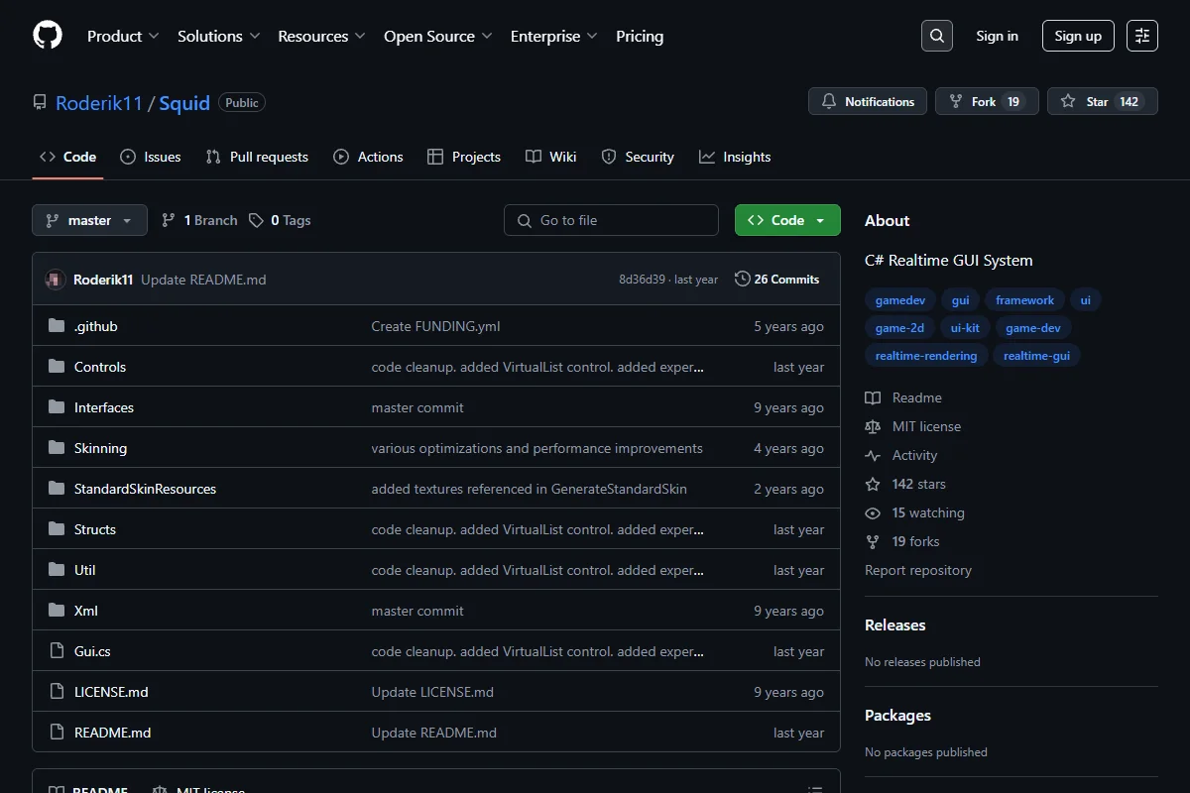Viewport: 1190px width, 793px height.
Task: Expand the Product menu
Action: point(123,36)
